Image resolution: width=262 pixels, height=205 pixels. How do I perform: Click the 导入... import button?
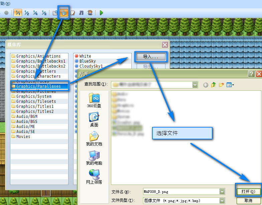151,57
